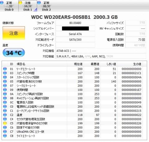Viewport: 149px width, 142px height.
Task: Click the blue status icon for row 05
Action: [x=5, y=82]
